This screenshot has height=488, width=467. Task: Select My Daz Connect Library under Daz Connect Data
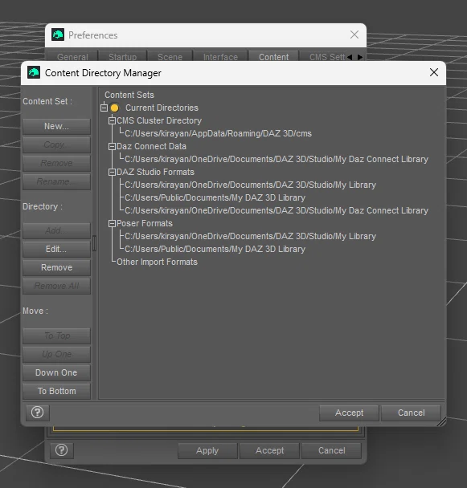tap(277, 160)
